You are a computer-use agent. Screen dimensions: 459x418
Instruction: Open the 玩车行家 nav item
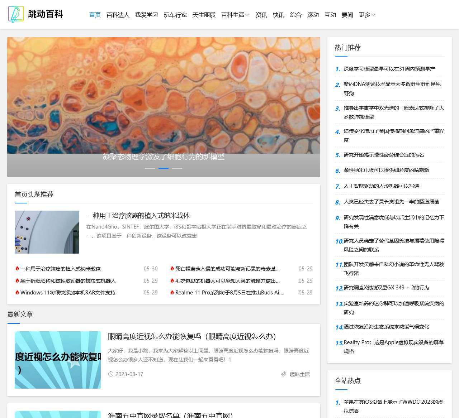click(x=175, y=15)
